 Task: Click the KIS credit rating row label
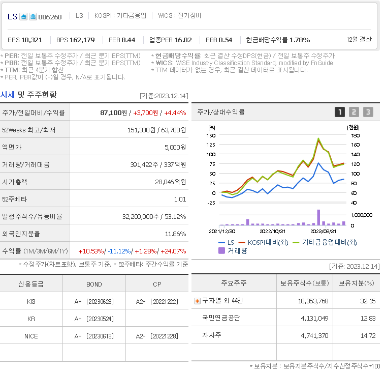coord(31,301)
